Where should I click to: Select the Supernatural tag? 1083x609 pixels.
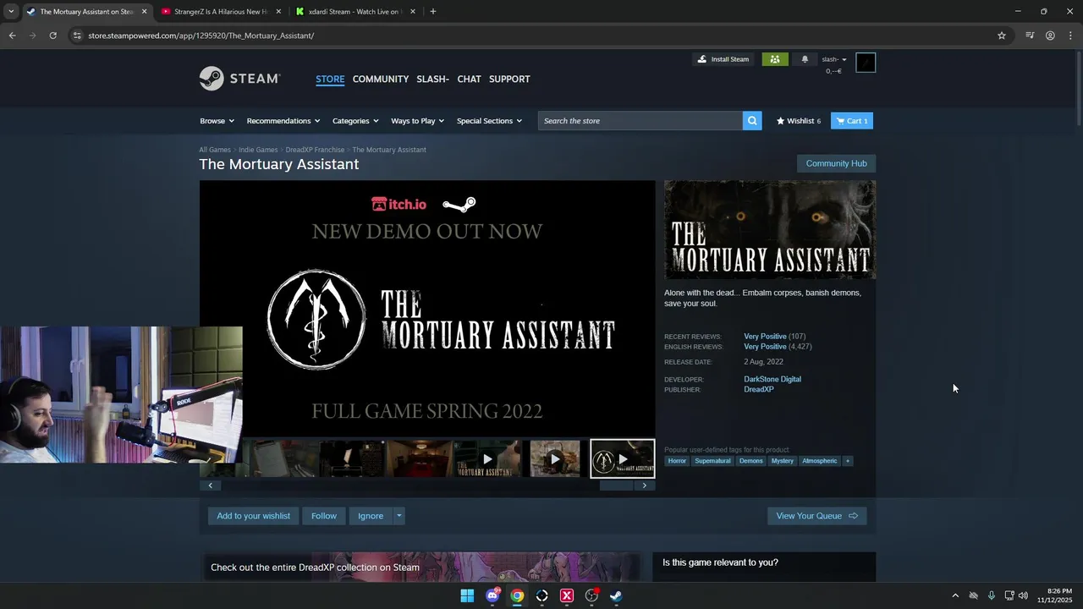tap(712, 461)
